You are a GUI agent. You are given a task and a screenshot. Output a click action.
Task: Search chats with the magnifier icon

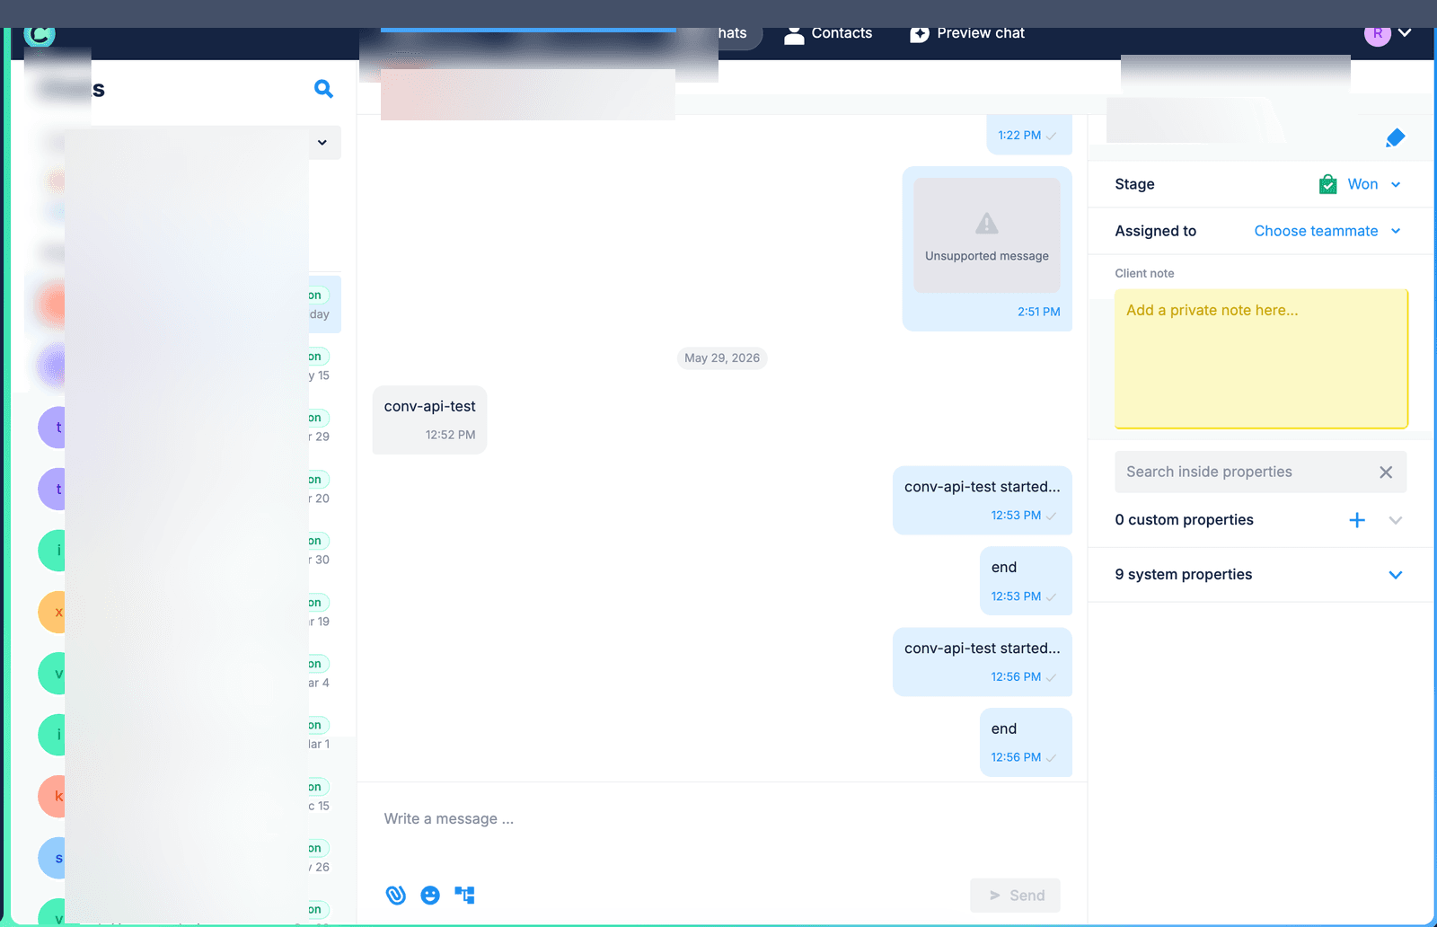pos(323,89)
